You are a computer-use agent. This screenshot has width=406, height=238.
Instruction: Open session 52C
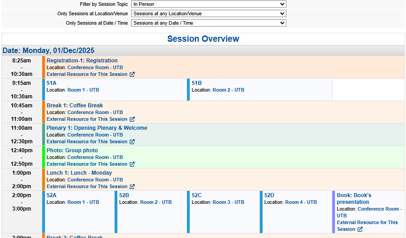pyautogui.click(x=196, y=195)
